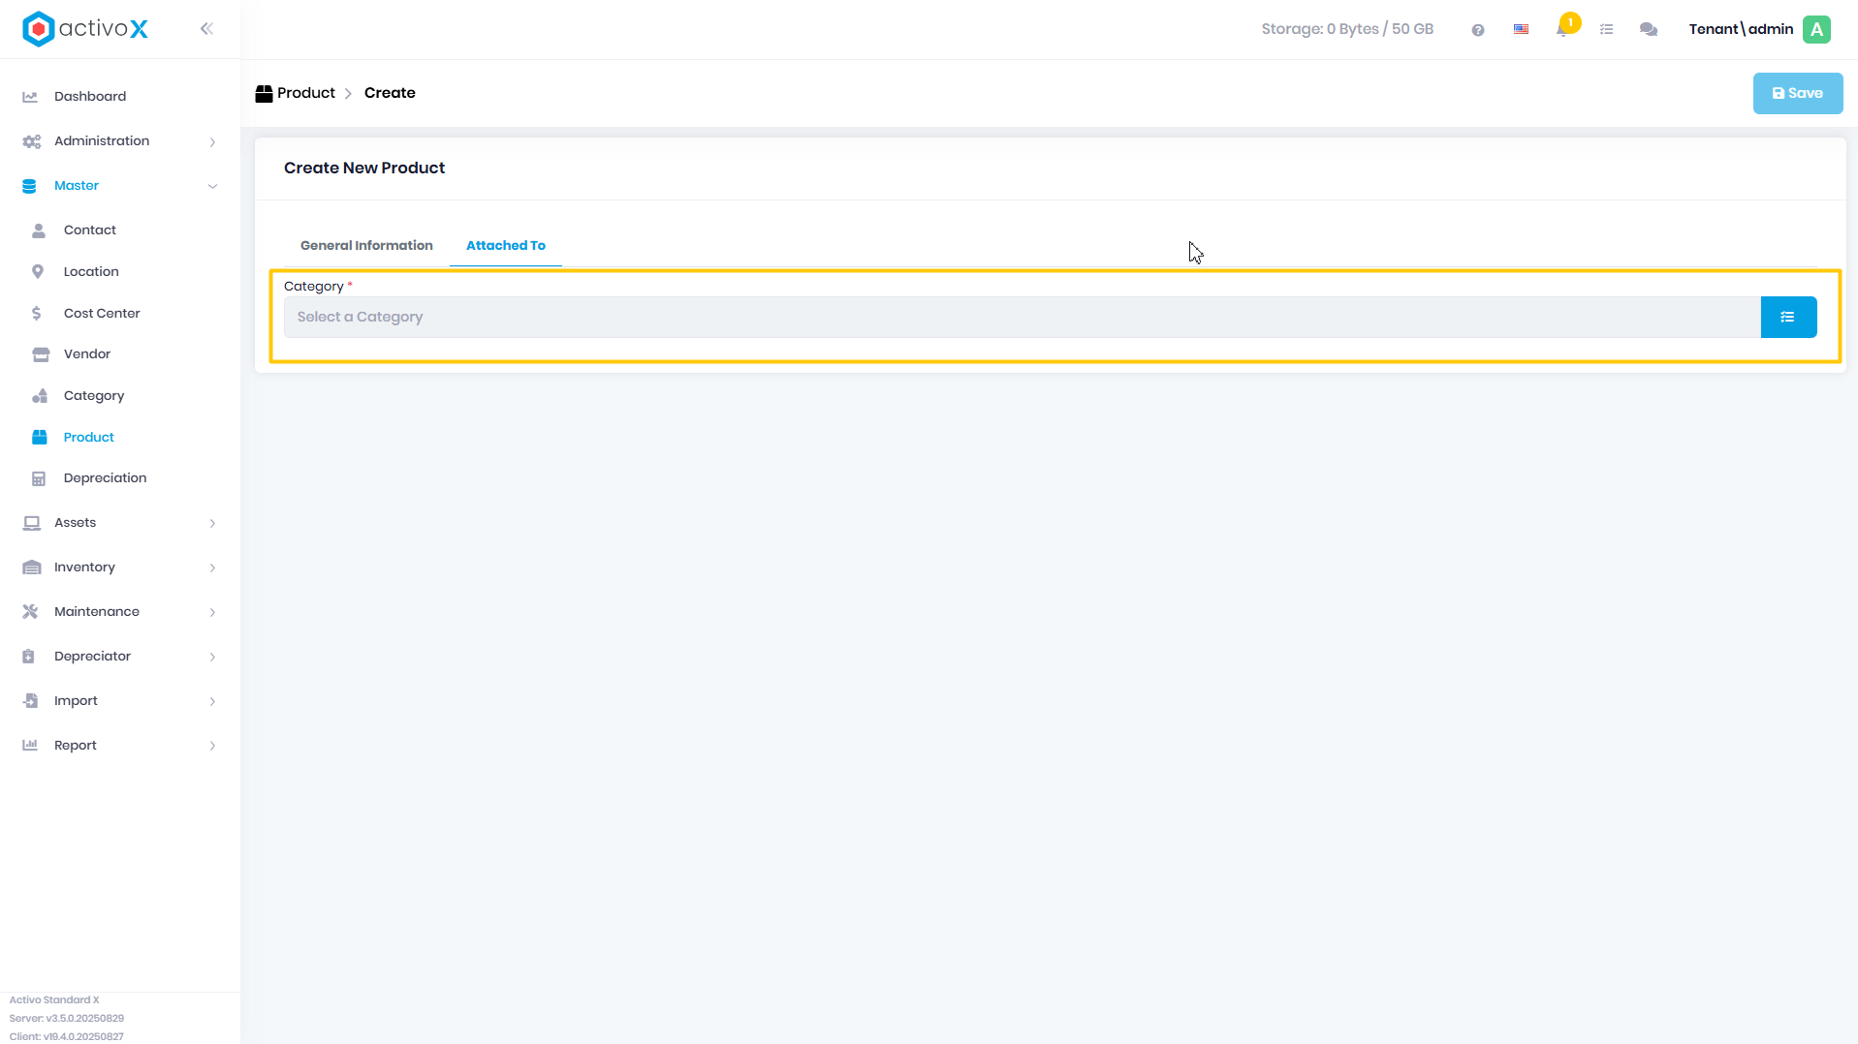Viewport: 1858px width, 1044px height.
Task: Click the Location pin icon
Action: [x=38, y=272]
